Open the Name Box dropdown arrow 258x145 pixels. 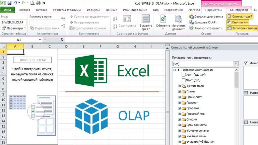[40, 40]
